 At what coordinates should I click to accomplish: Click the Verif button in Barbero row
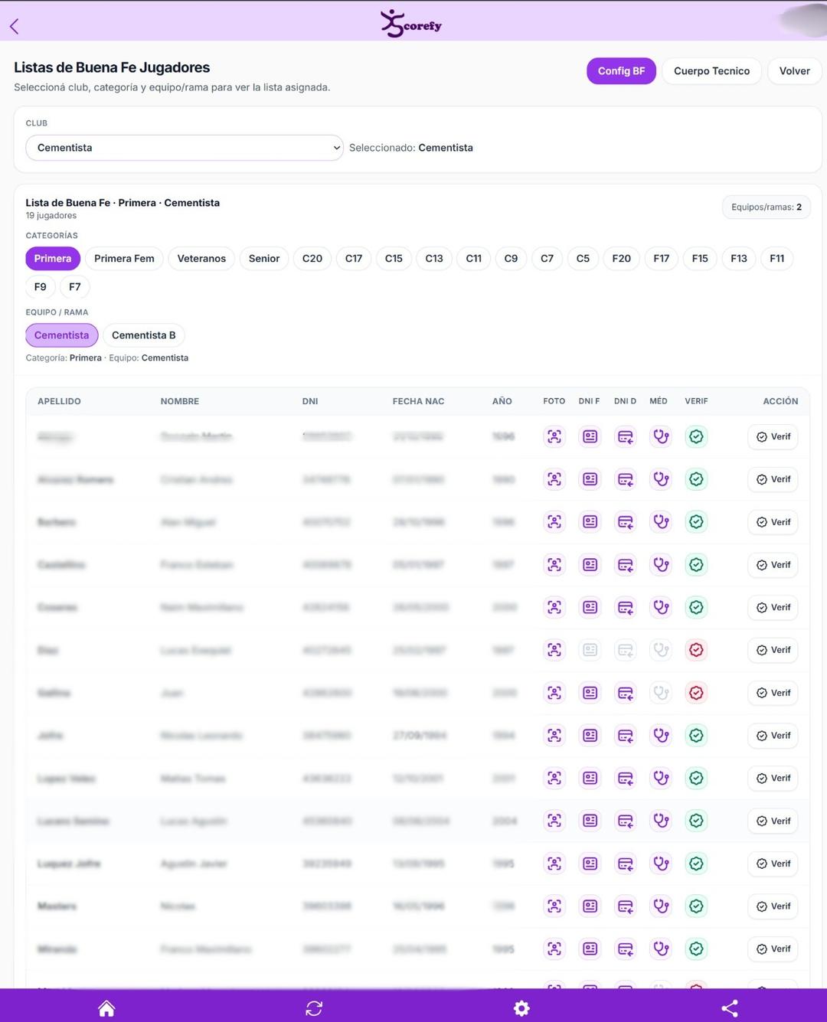pyautogui.click(x=773, y=522)
